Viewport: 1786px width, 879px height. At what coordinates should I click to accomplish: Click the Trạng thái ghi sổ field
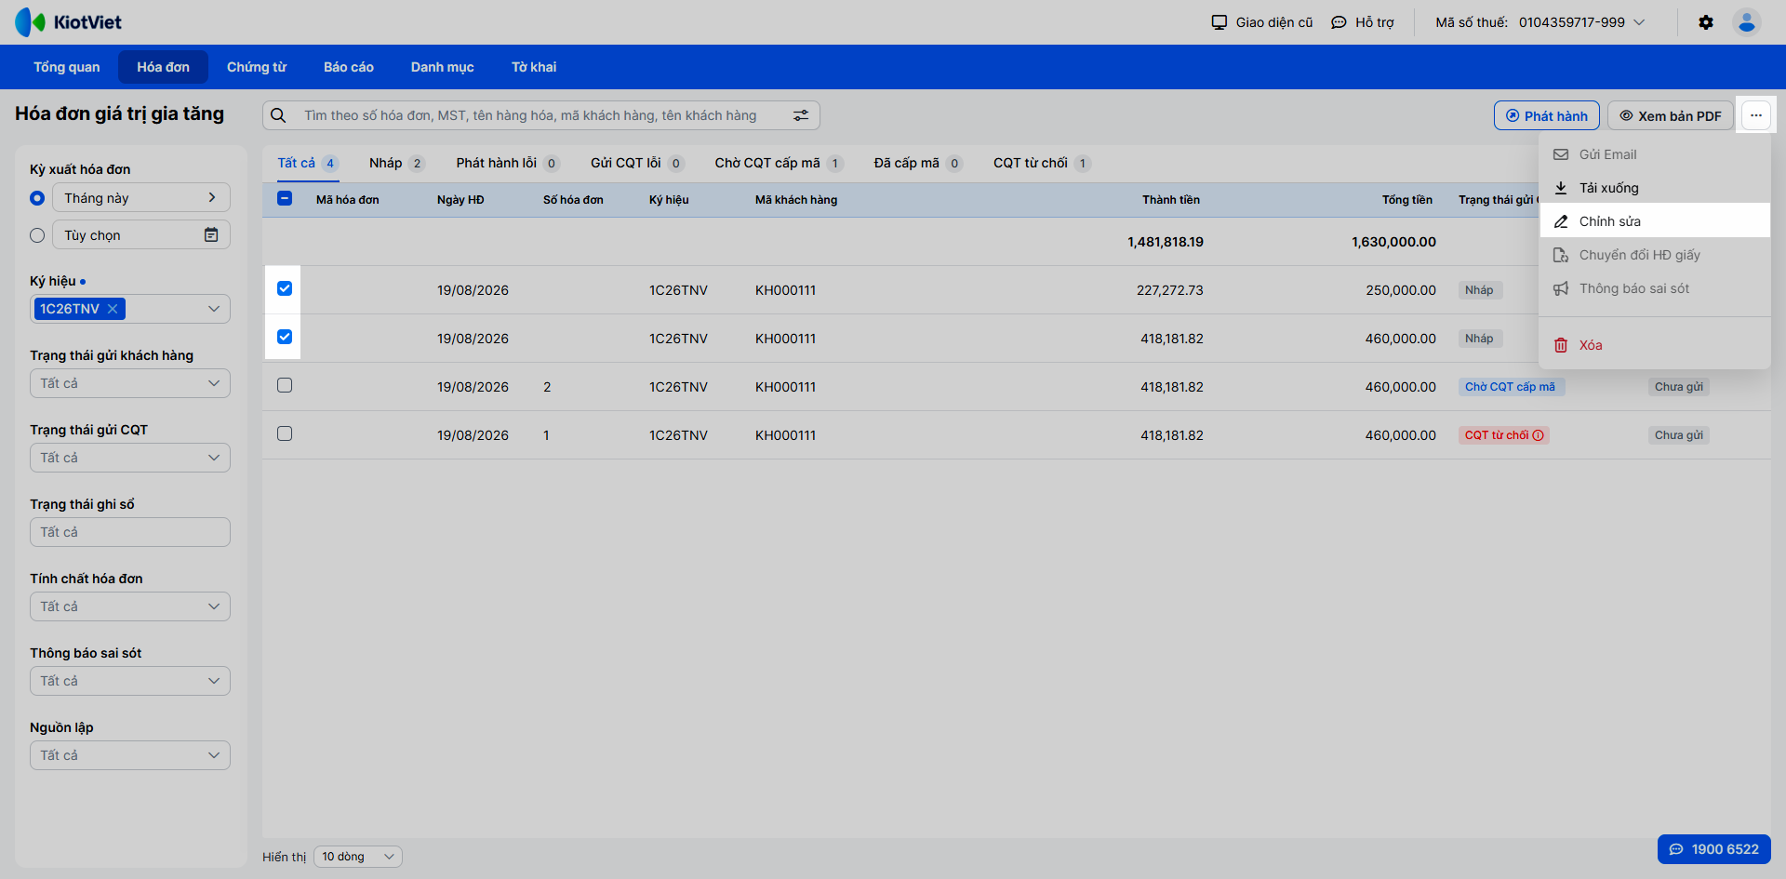tap(130, 532)
